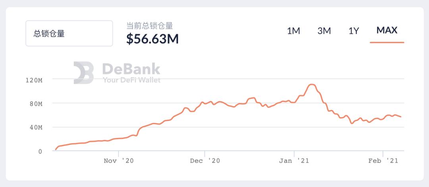The width and height of the screenshot is (429, 187).
Task: Click the 当前总锁仓量 label
Action: (x=150, y=26)
